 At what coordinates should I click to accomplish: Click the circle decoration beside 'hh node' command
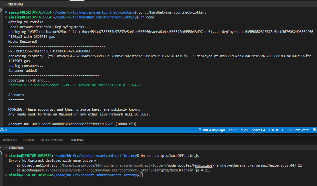pyautogui.click(x=6, y=17)
